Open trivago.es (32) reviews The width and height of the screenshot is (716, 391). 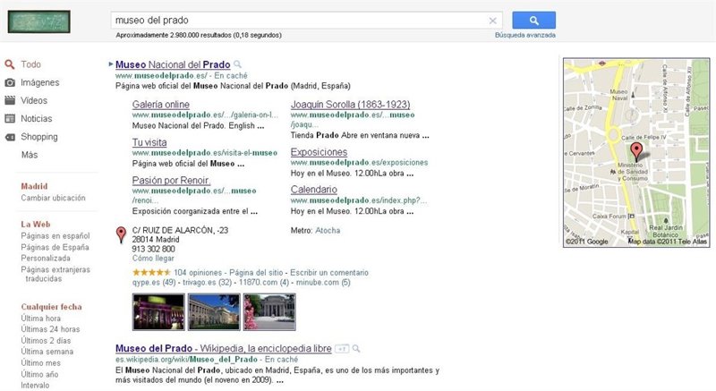(208, 283)
